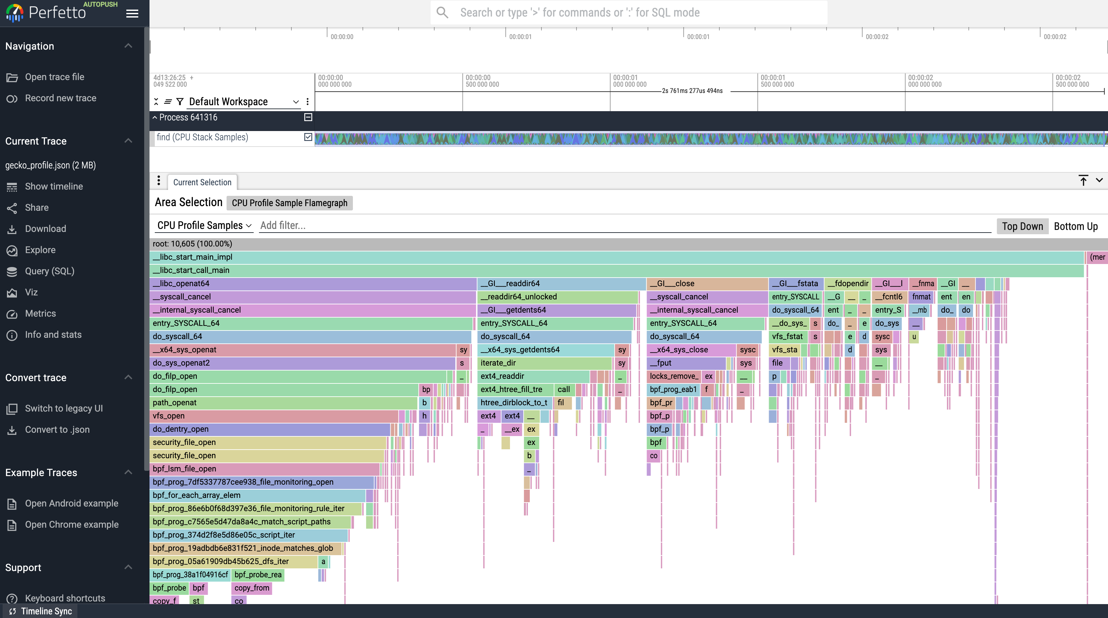
Task: Toggle Process 641316 track group pin box
Action: (308, 117)
